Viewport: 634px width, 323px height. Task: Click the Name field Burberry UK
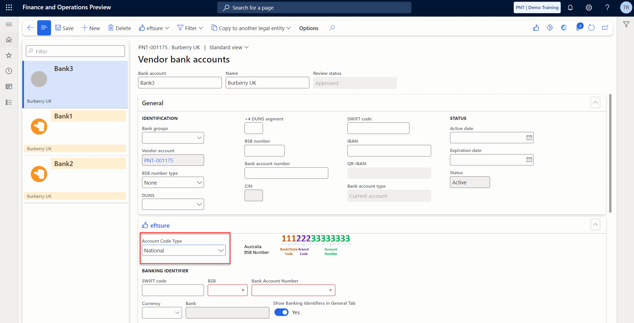click(x=267, y=83)
